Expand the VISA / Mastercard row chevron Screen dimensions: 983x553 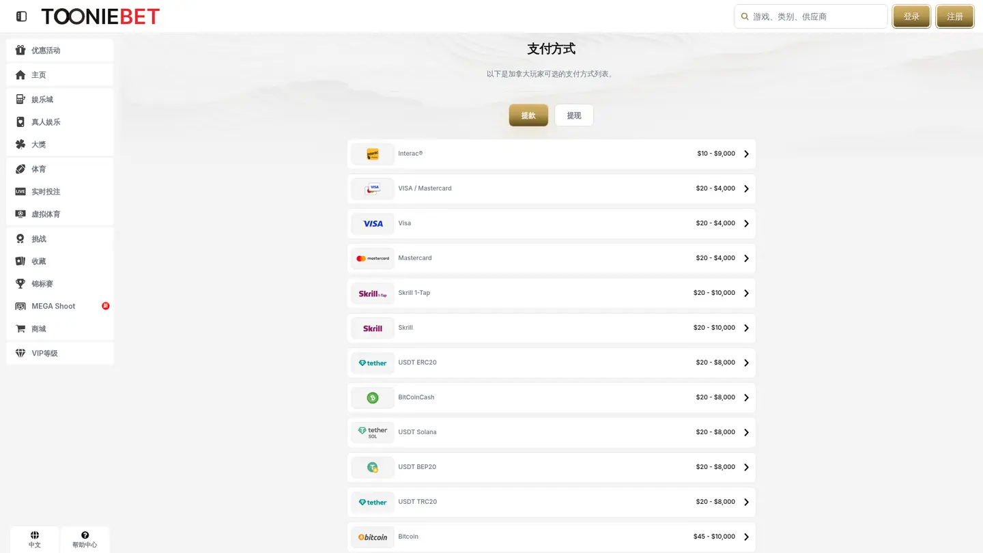[746, 188]
